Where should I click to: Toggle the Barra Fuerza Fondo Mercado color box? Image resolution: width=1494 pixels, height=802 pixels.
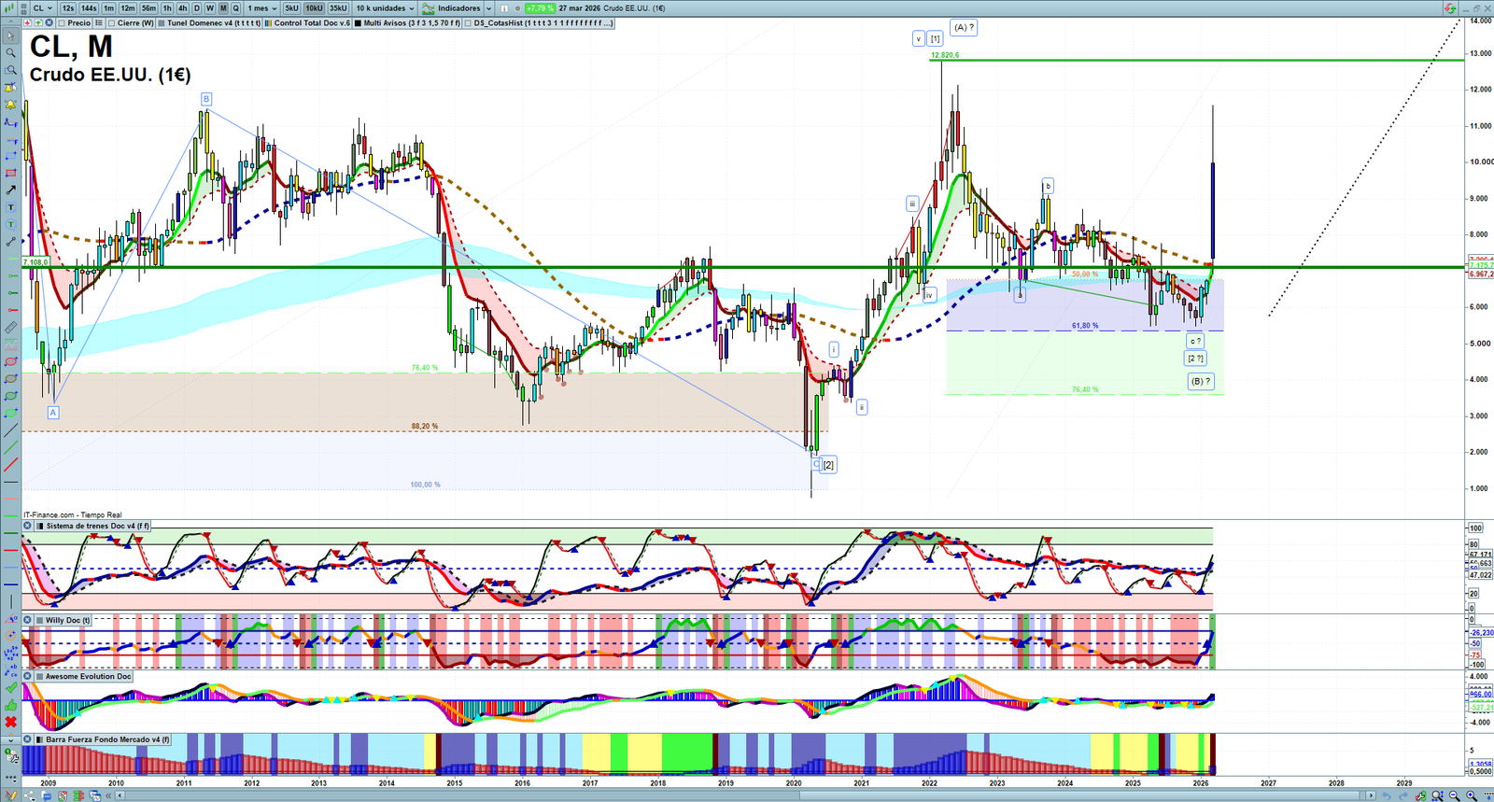[40, 739]
